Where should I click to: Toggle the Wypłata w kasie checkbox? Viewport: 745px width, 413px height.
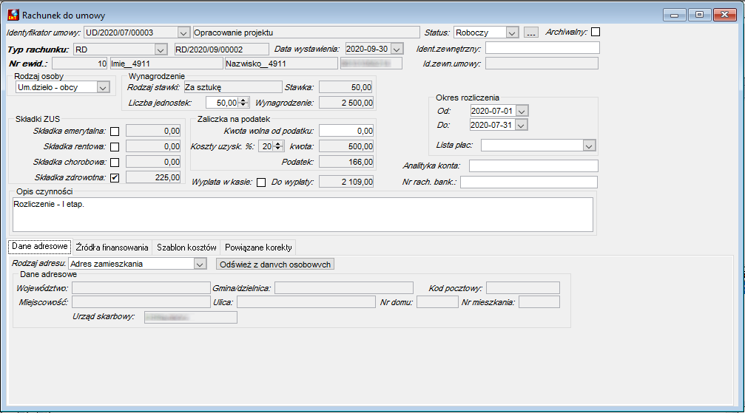click(x=261, y=182)
